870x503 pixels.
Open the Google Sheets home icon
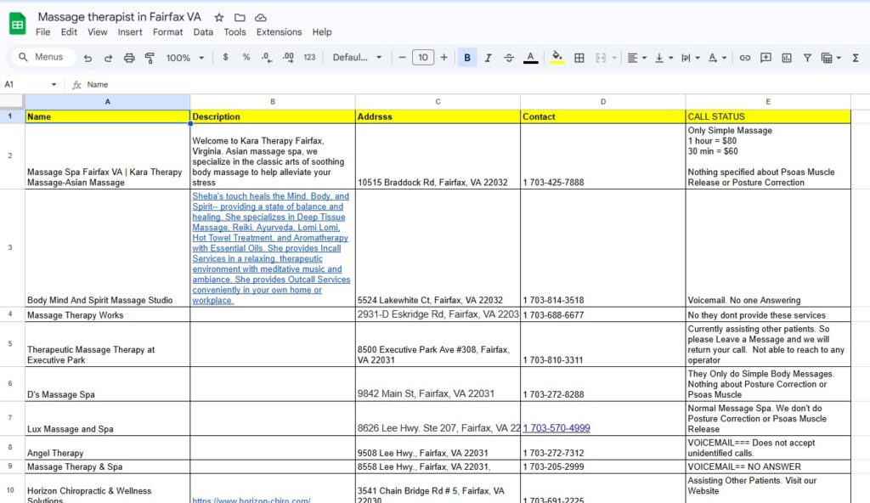click(17, 24)
